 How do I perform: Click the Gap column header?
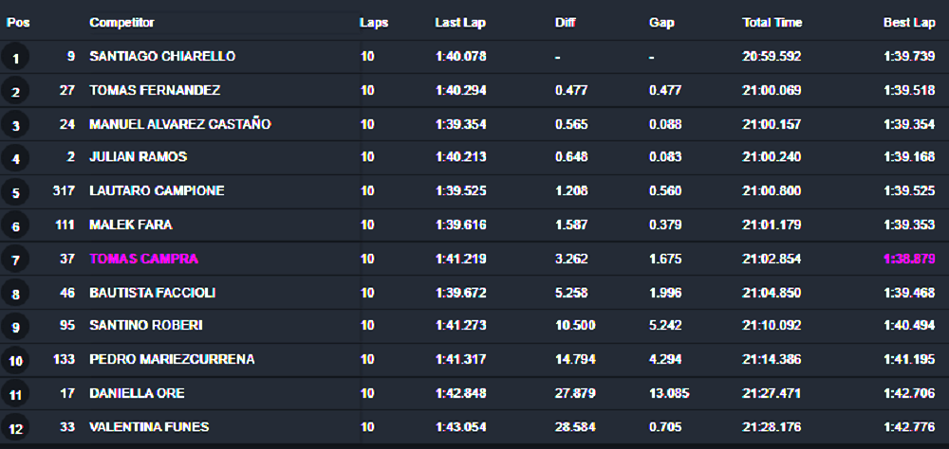pos(661,23)
